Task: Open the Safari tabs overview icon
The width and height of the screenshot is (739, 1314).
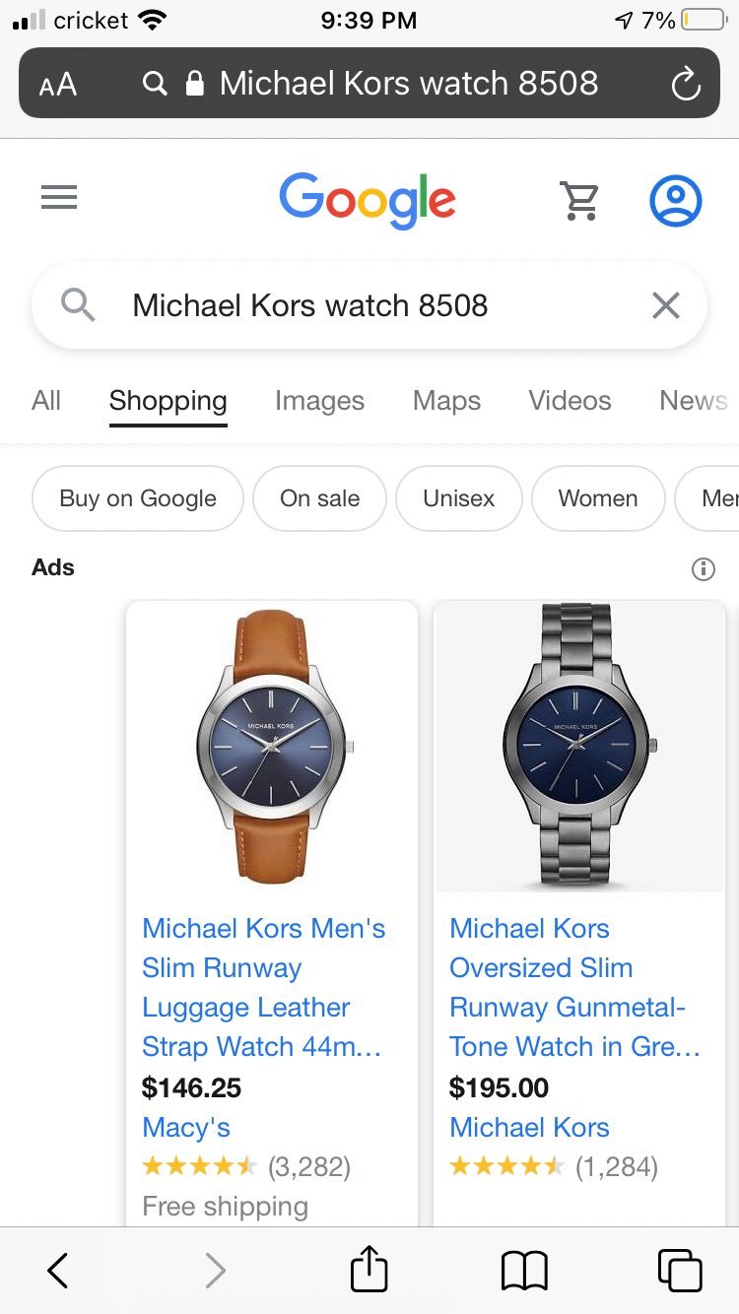Action: pyautogui.click(x=680, y=1270)
